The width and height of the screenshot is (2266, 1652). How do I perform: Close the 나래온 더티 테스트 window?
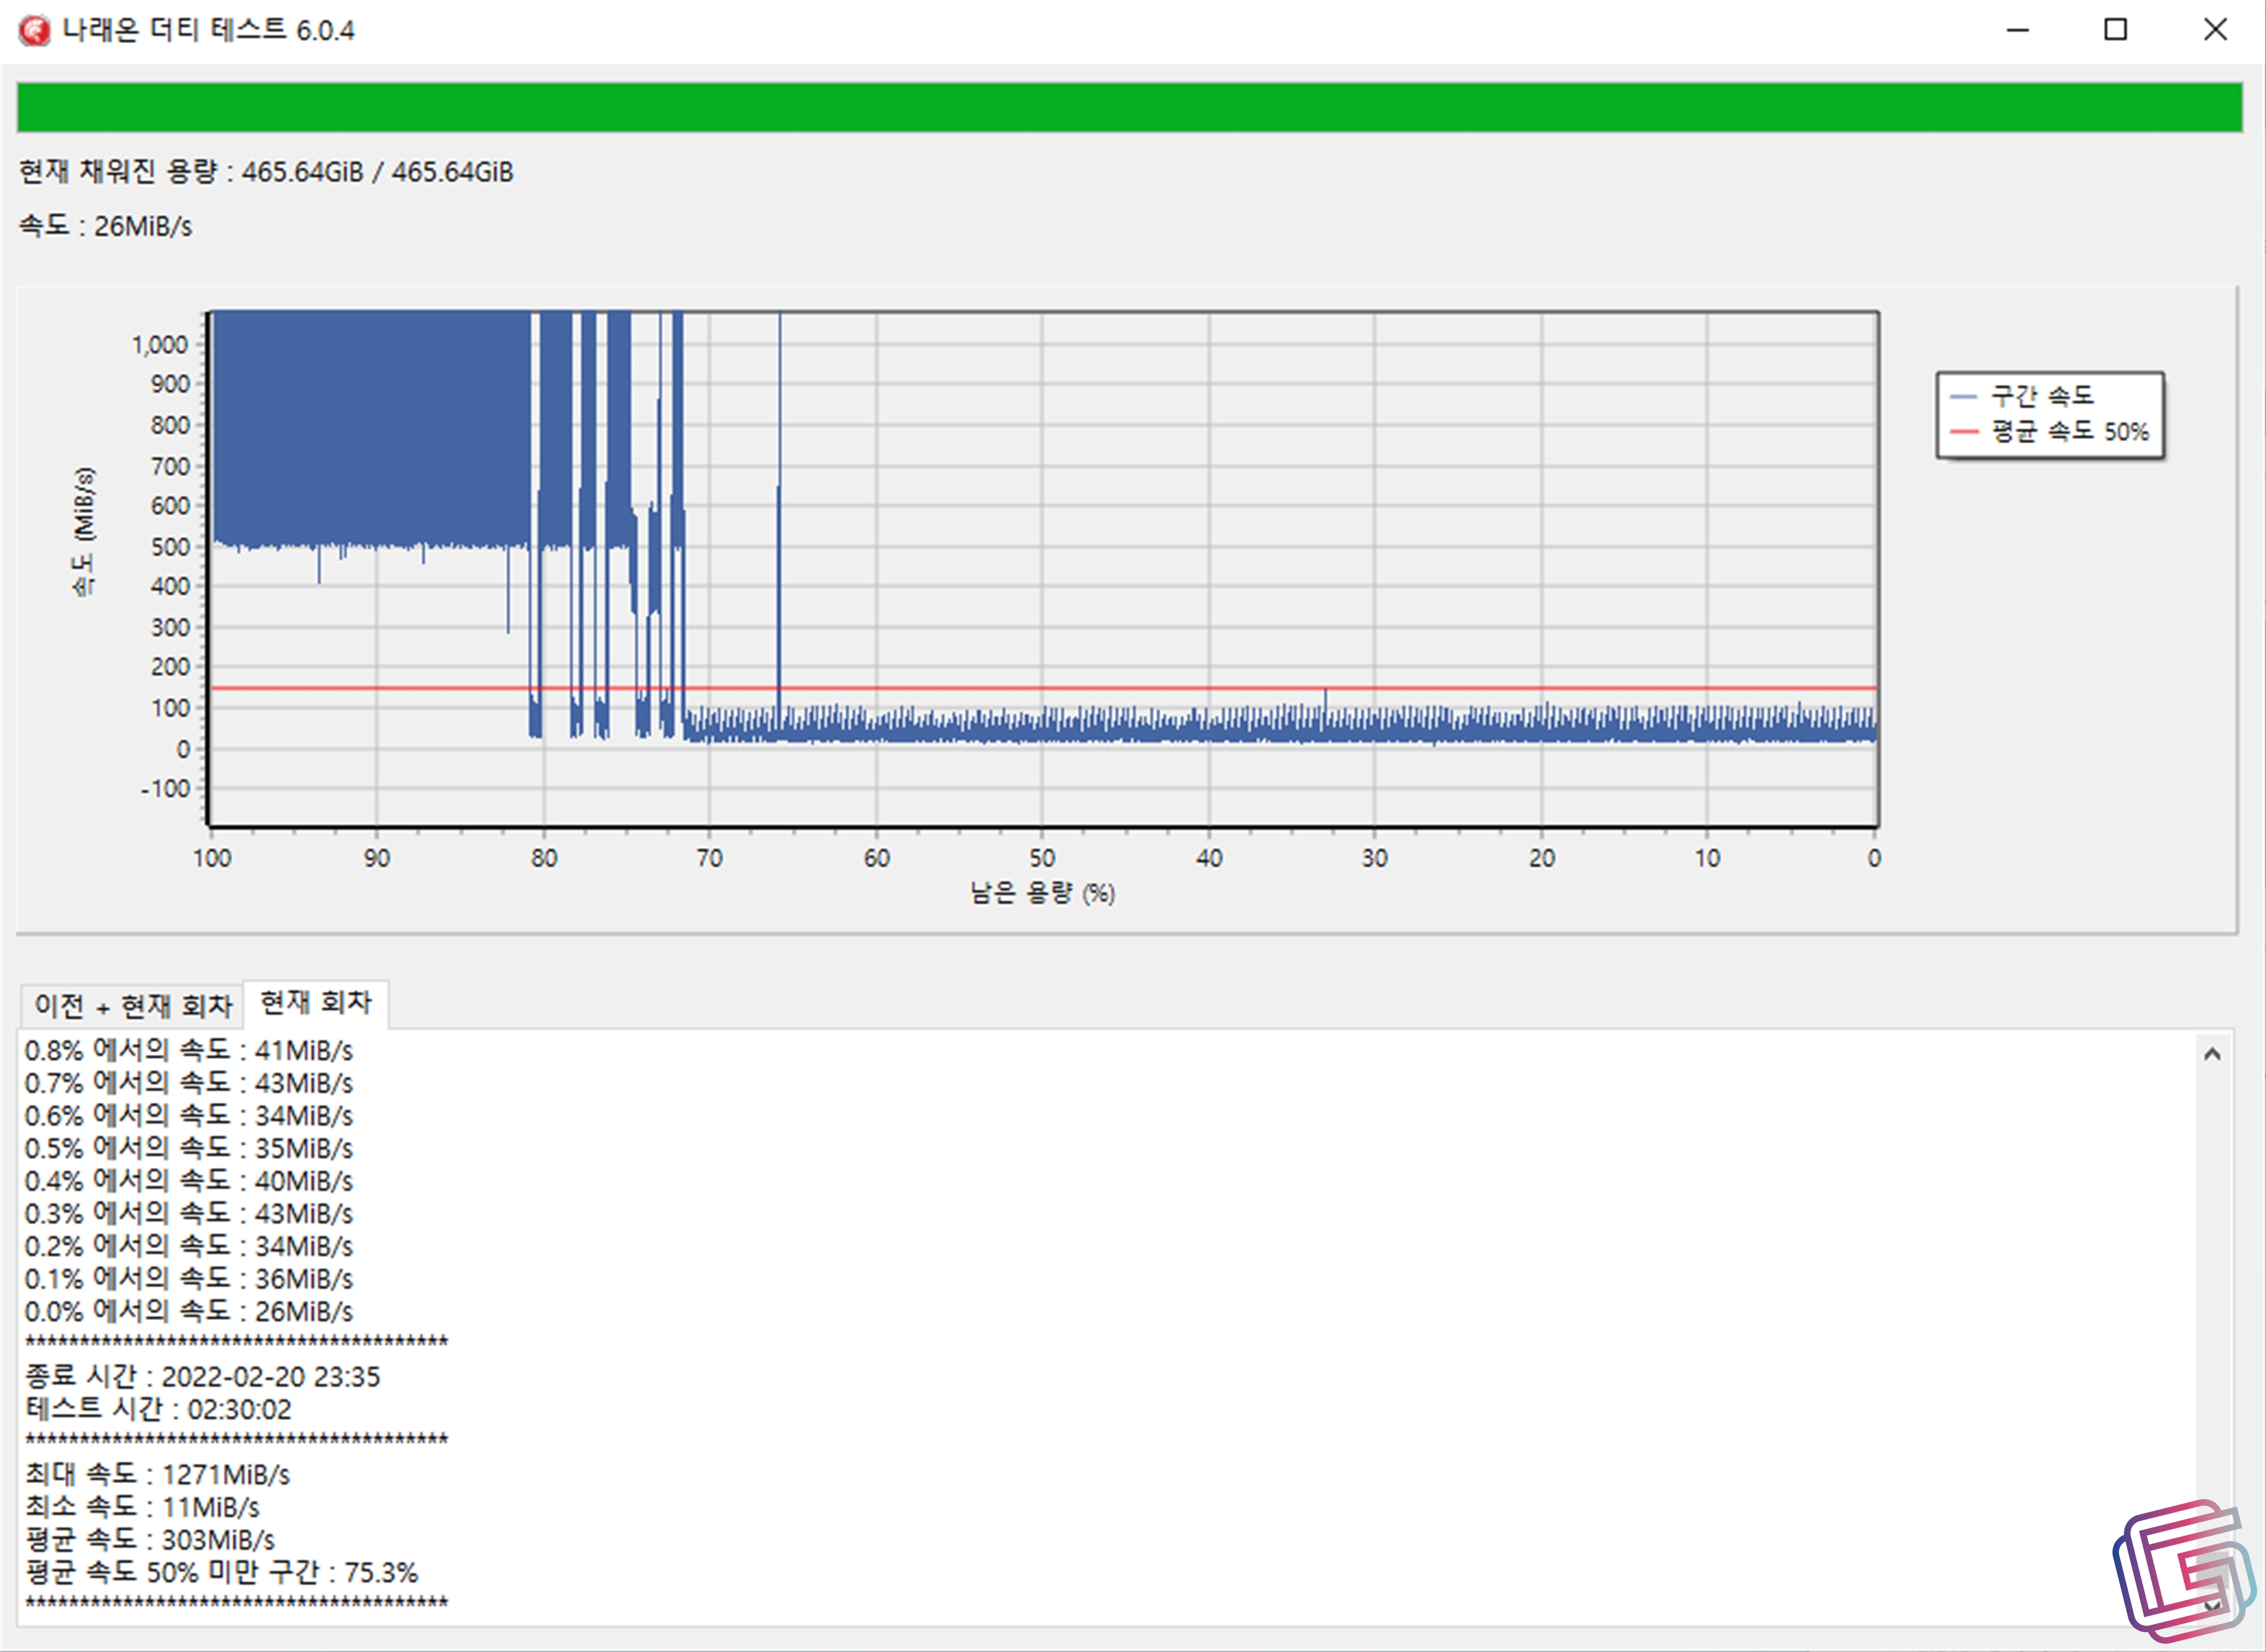pyautogui.click(x=2215, y=30)
